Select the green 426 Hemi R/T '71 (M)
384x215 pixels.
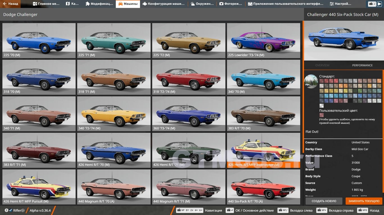click(189, 150)
